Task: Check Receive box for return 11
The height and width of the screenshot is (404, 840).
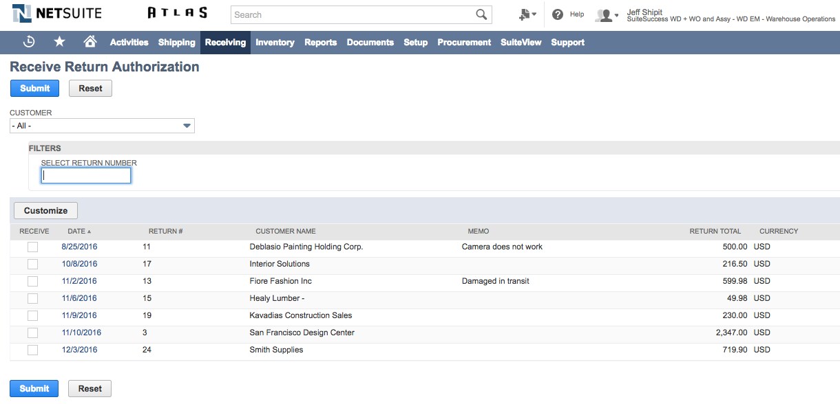Action: pos(32,247)
